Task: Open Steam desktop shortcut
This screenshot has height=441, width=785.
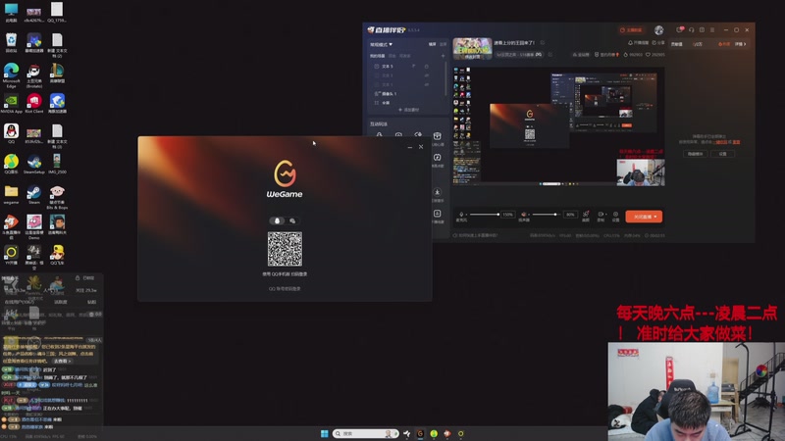Action: pos(34,194)
